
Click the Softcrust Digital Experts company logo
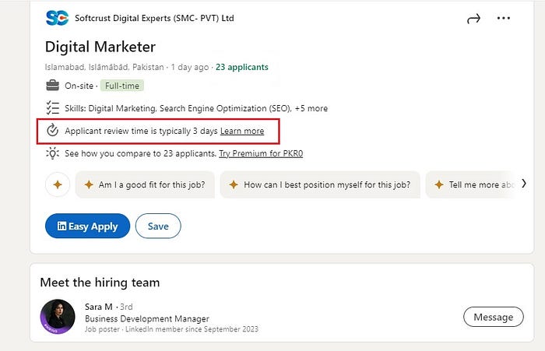click(57, 18)
